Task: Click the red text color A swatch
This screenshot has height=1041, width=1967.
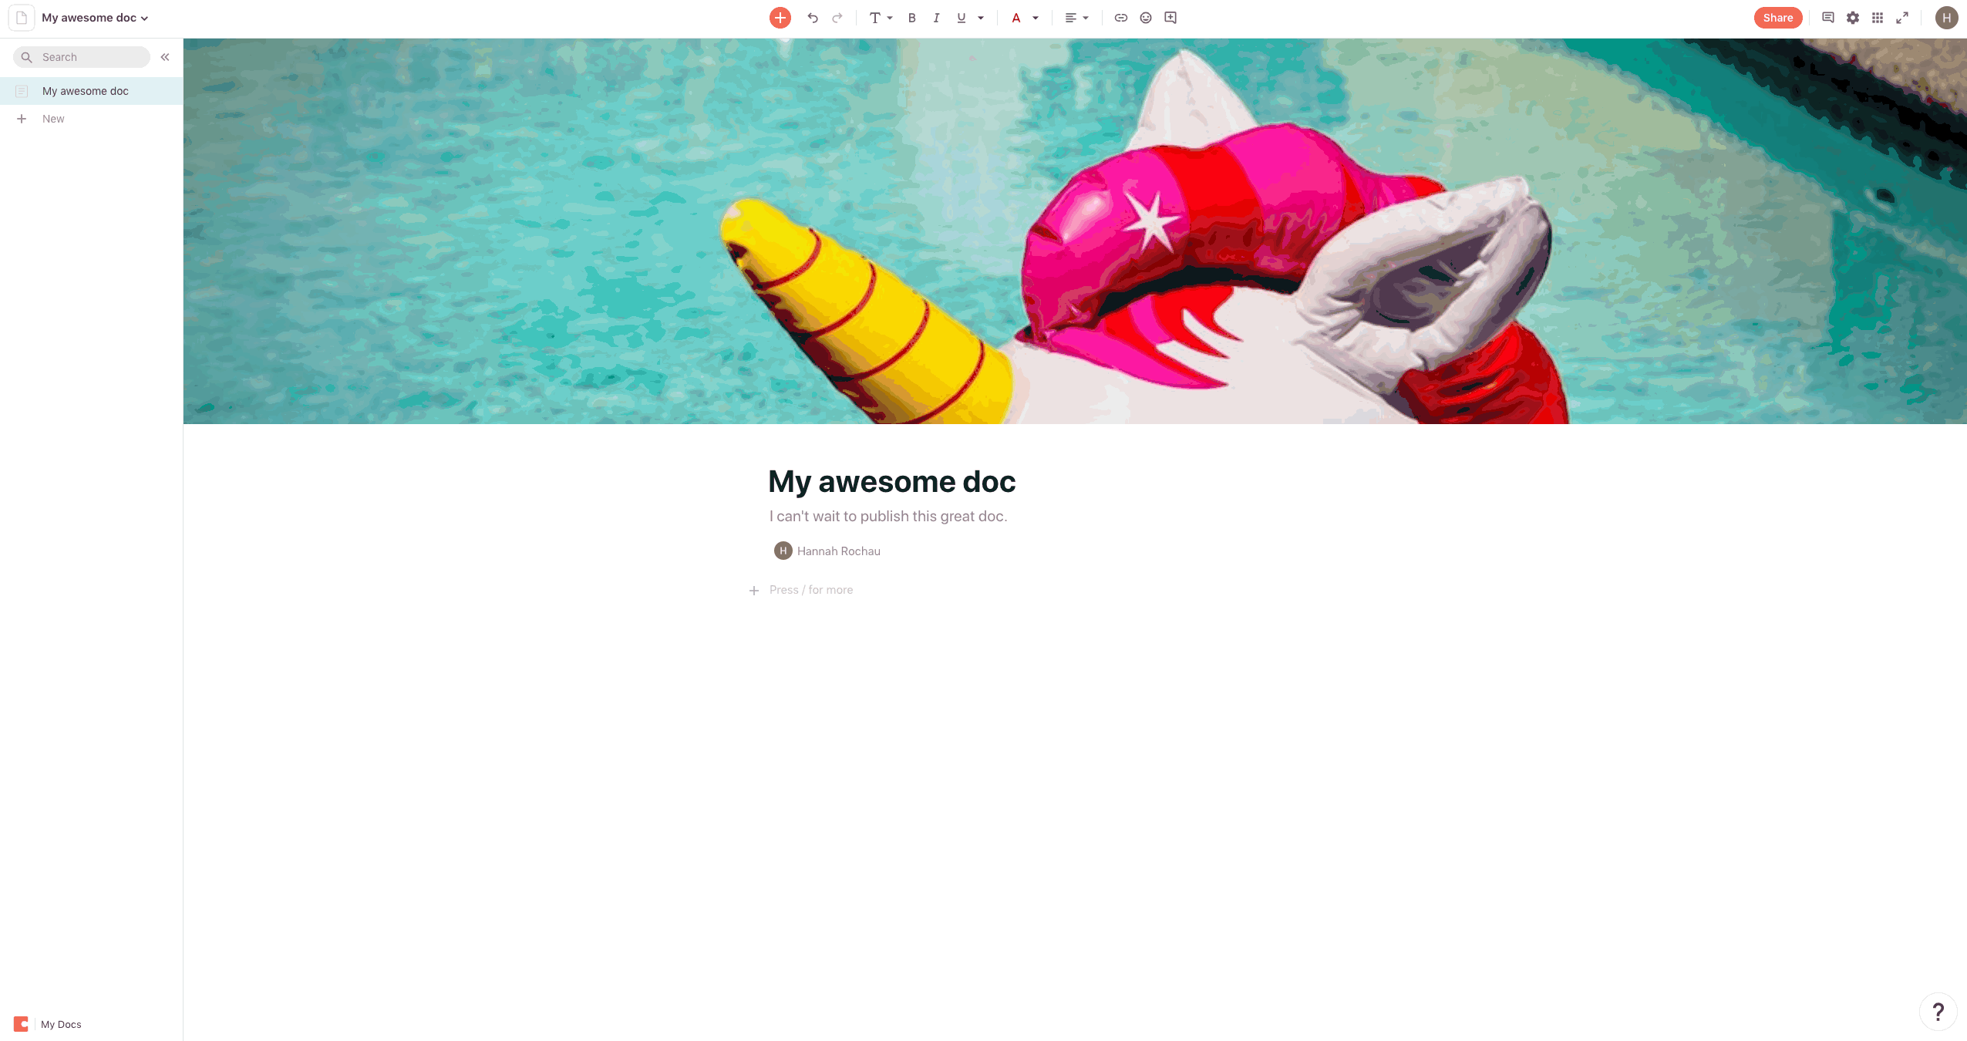Action: [x=1015, y=18]
